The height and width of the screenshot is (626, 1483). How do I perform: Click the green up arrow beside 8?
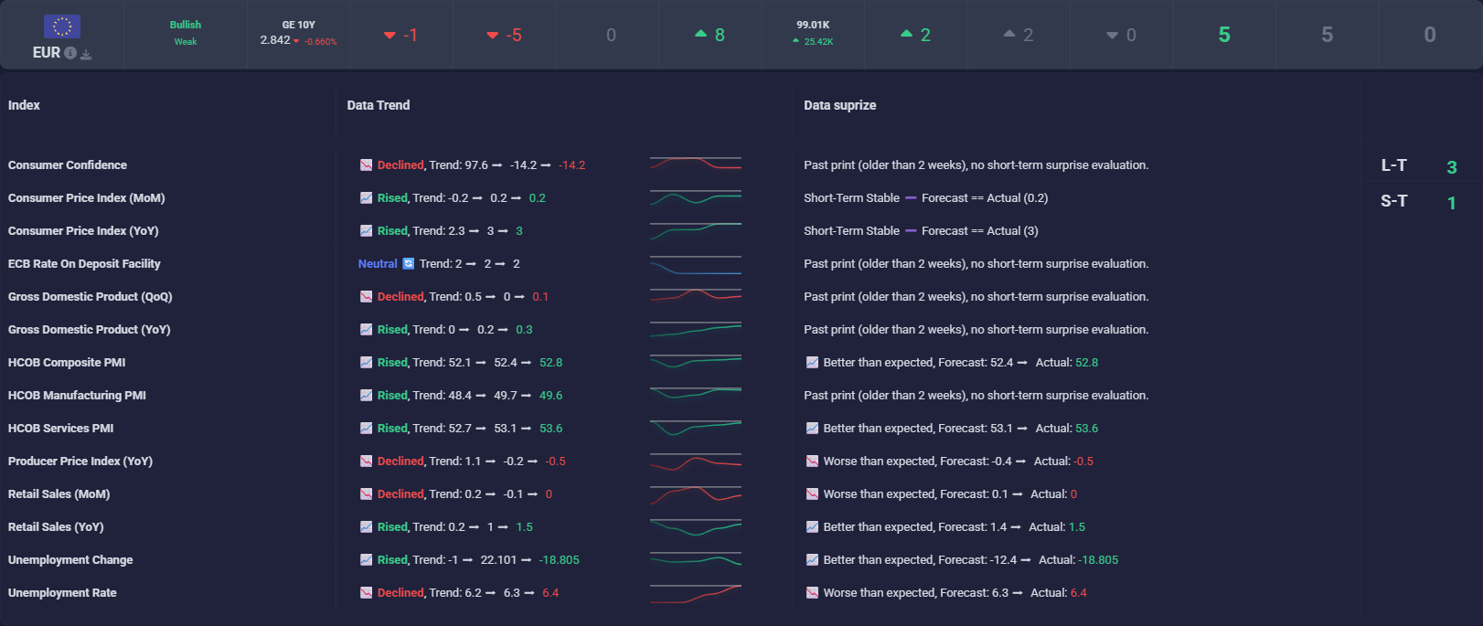coord(700,34)
